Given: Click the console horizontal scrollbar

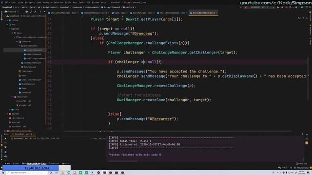Looking at the screenshot, I should [x=123, y=161].
